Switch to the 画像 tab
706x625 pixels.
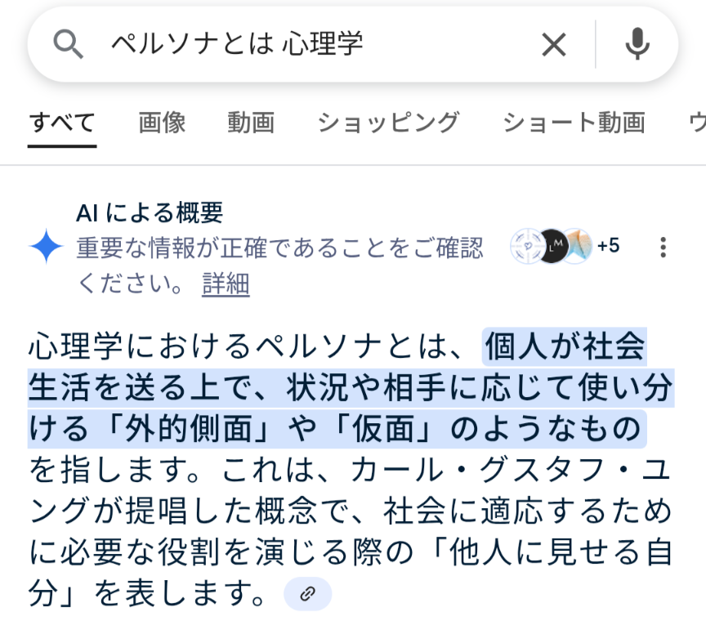tap(162, 123)
